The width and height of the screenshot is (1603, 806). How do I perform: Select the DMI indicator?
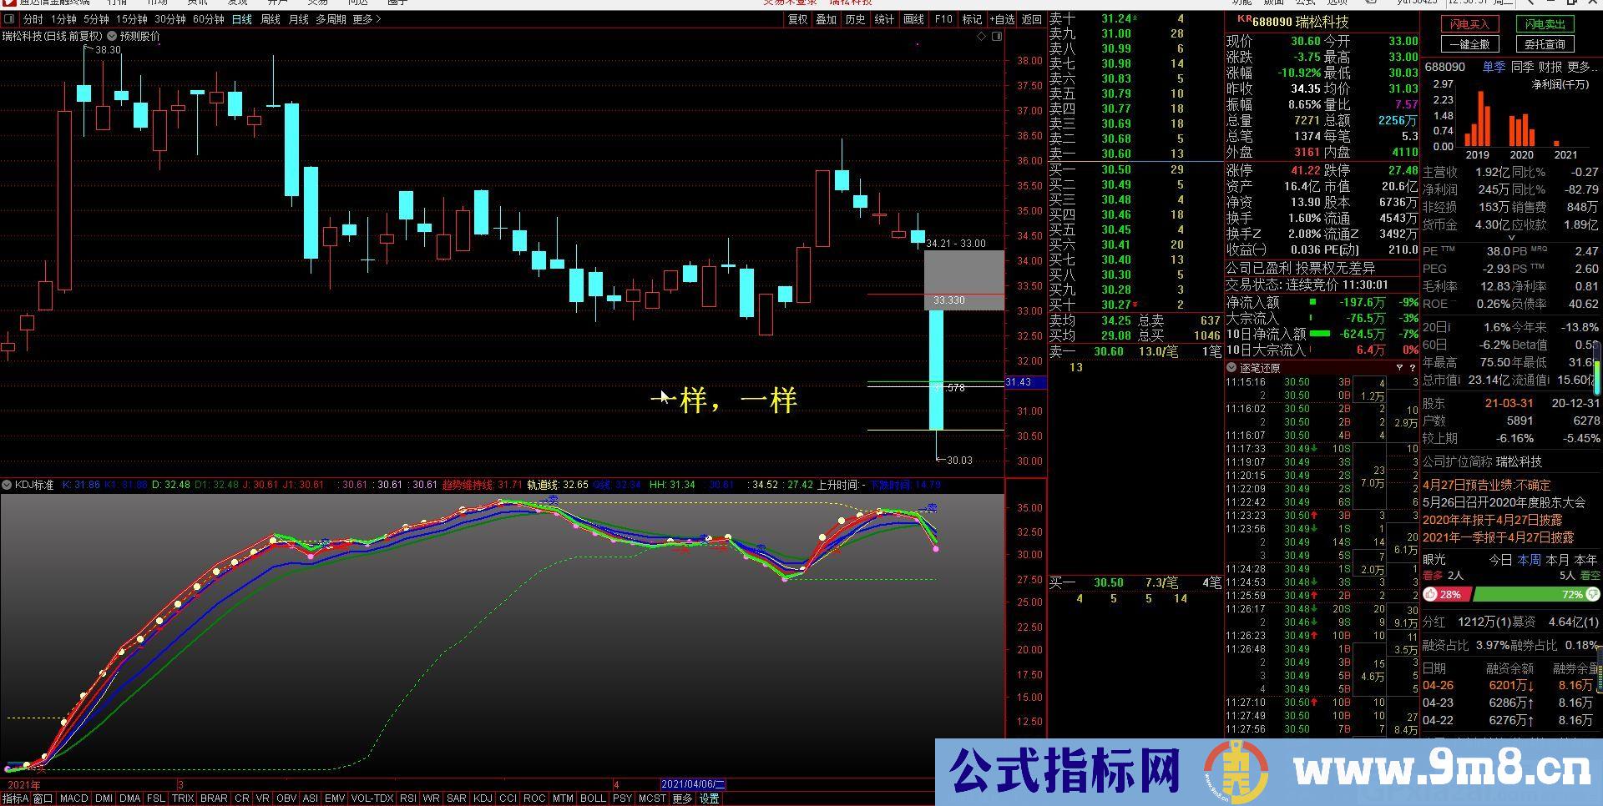tap(104, 798)
